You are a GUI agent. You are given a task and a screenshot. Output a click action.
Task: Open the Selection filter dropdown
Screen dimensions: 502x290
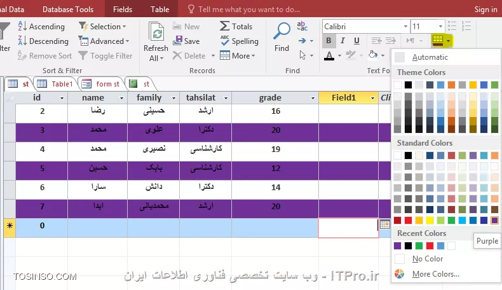[102, 26]
